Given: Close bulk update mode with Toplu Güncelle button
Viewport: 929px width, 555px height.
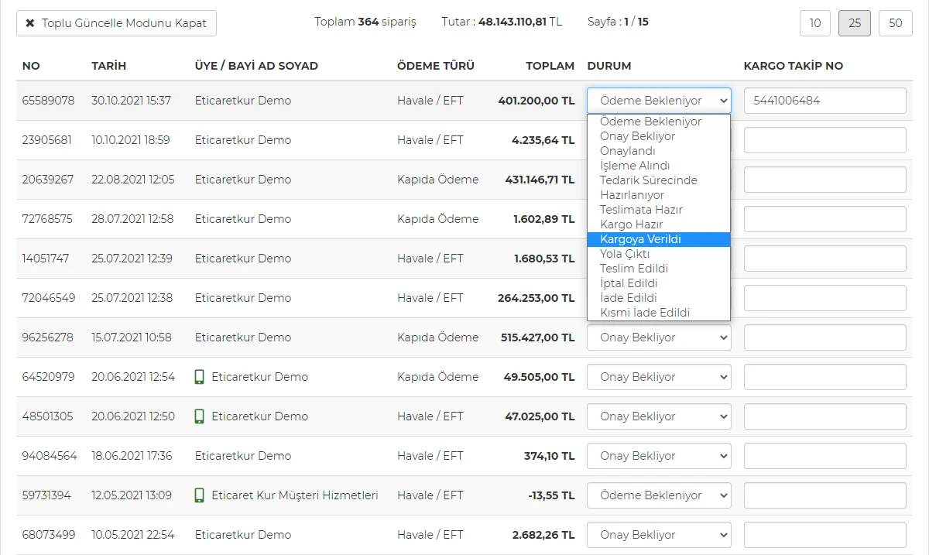Looking at the screenshot, I should 116,23.
